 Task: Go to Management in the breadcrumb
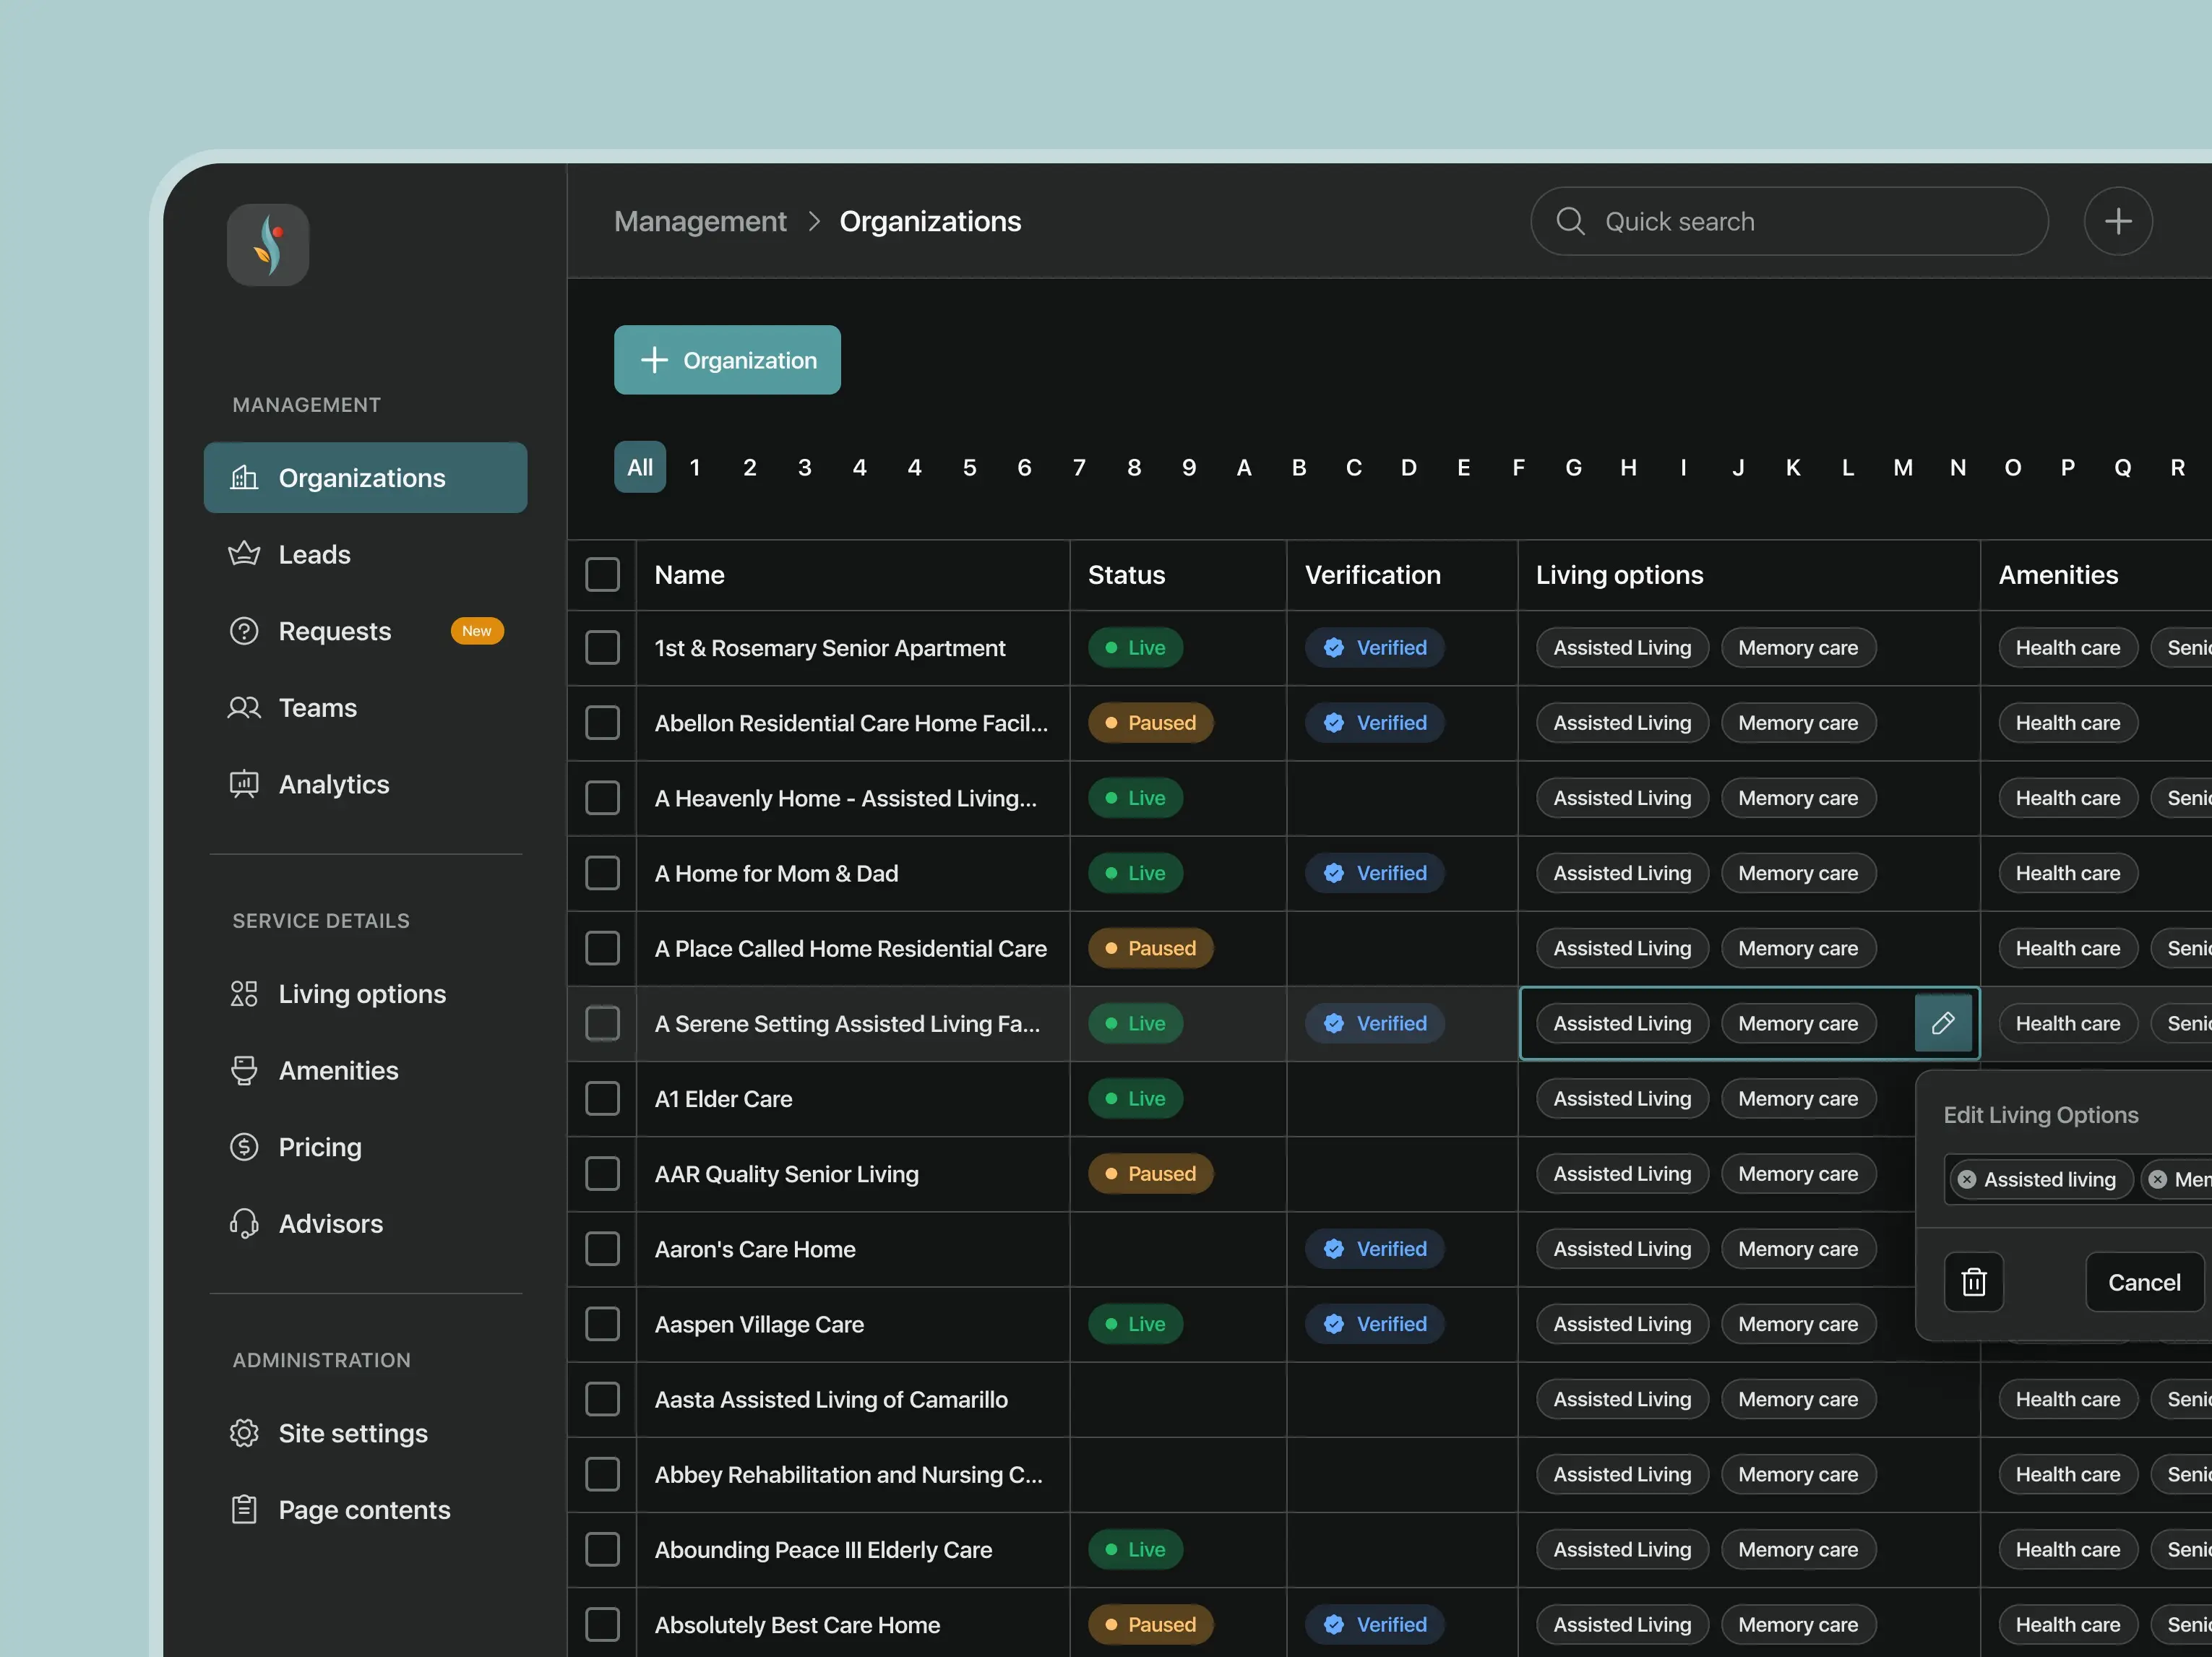700,221
